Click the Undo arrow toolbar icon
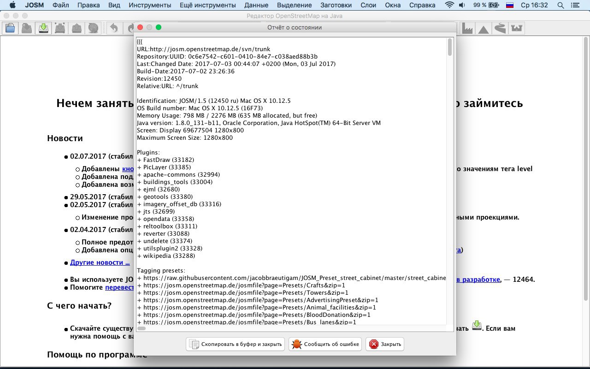The width and height of the screenshot is (590, 369). pos(113,28)
